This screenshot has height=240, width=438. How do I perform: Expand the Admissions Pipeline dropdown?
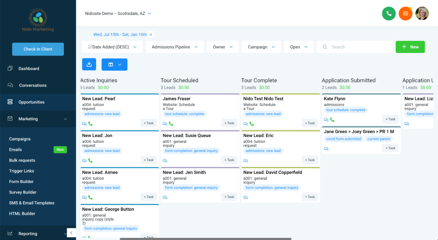175,47
